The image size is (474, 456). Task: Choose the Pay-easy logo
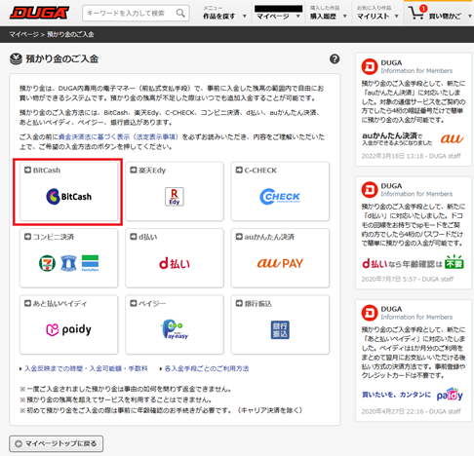[175, 329]
